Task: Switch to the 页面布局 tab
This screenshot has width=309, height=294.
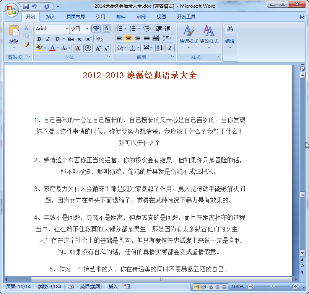Action: pos(75,17)
